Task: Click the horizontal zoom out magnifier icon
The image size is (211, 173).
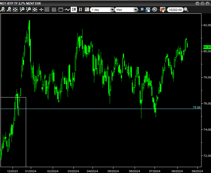Action: point(9,10)
